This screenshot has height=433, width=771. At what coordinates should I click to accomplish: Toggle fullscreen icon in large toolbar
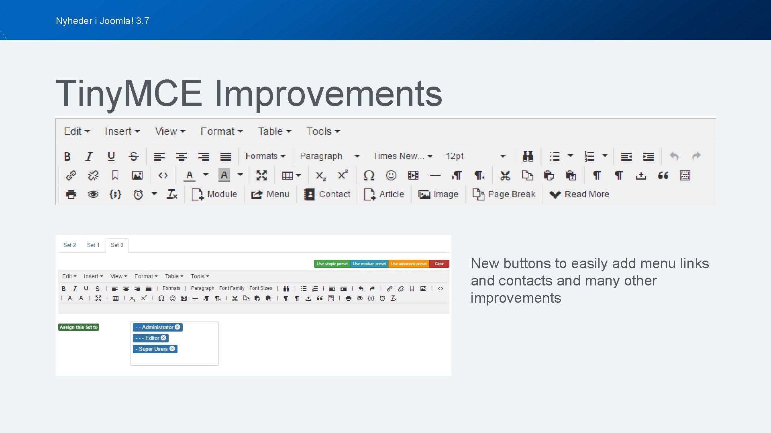click(262, 175)
